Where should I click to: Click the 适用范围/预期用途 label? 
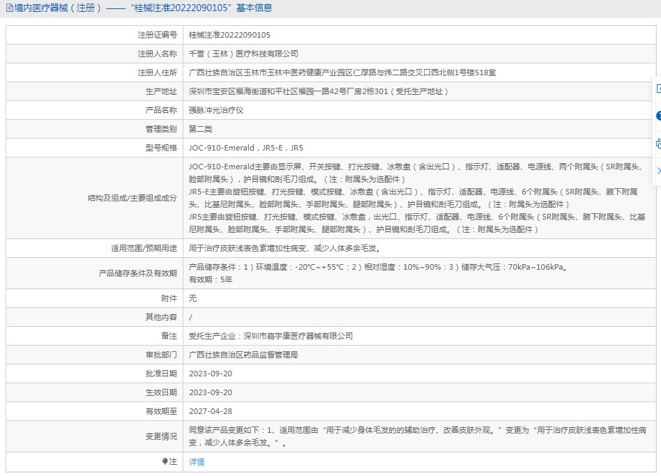144,248
